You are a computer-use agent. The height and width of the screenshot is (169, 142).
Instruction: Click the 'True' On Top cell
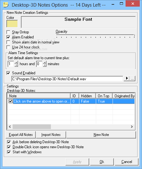point(104,101)
